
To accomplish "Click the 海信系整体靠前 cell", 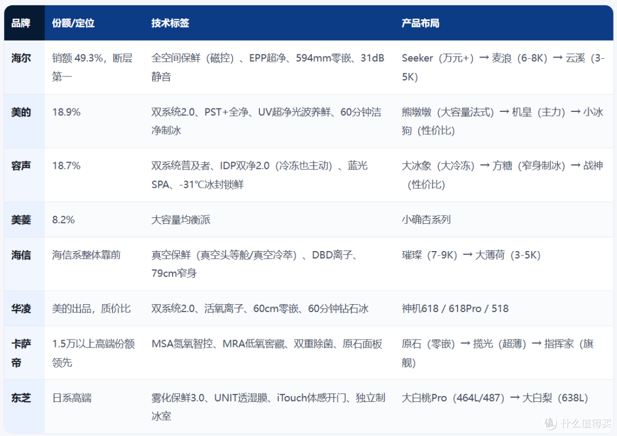I will [94, 264].
